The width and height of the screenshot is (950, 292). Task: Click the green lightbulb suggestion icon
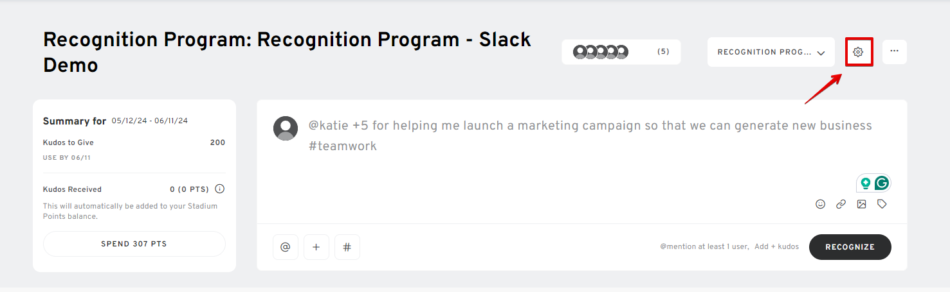pyautogui.click(x=866, y=183)
